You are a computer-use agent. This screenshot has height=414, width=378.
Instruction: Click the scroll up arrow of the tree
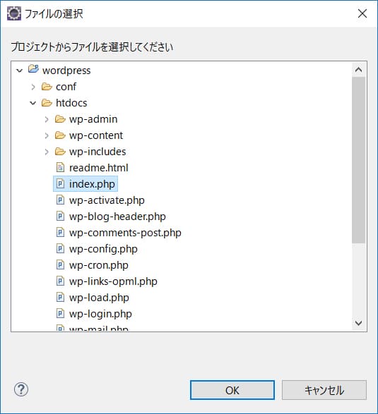[358, 70]
